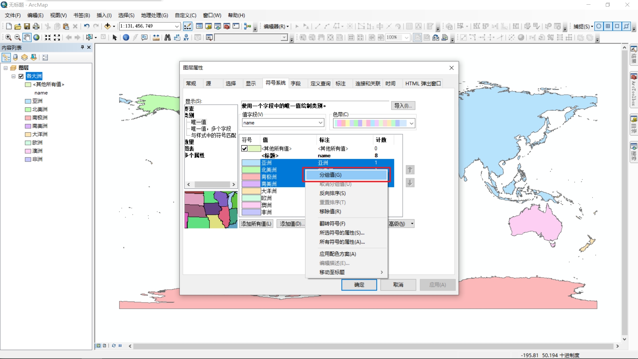Click the Full Extent globe icon
Viewport: 638px width, 359px height.
36,38
